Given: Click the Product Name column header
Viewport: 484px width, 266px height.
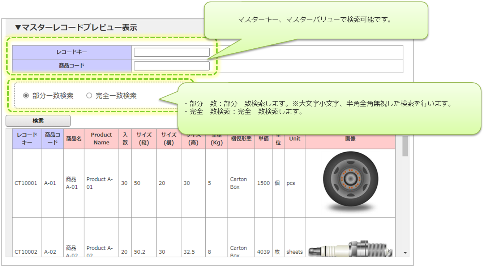Looking at the screenshot, I should [101, 139].
